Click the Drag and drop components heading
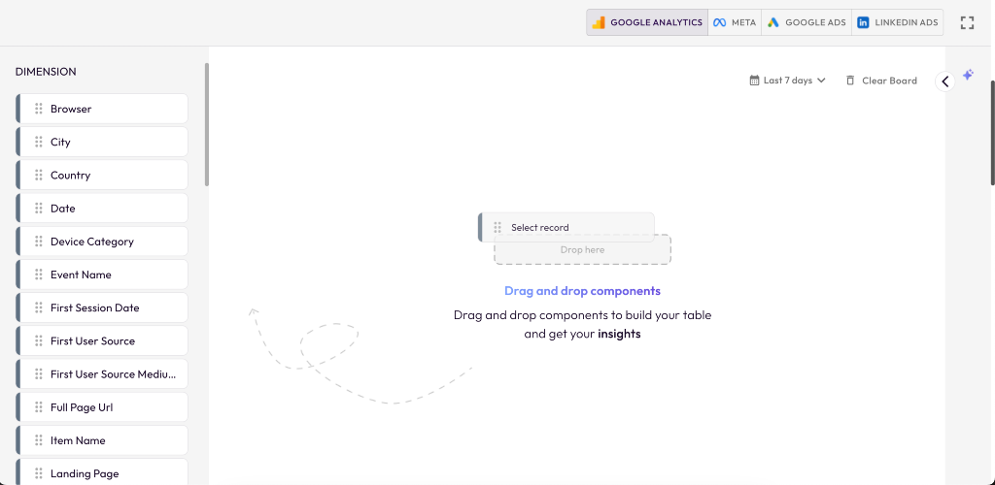 [583, 291]
